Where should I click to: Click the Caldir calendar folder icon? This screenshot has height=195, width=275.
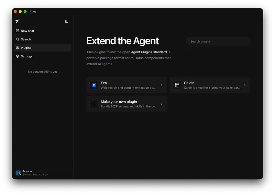(x=177, y=85)
